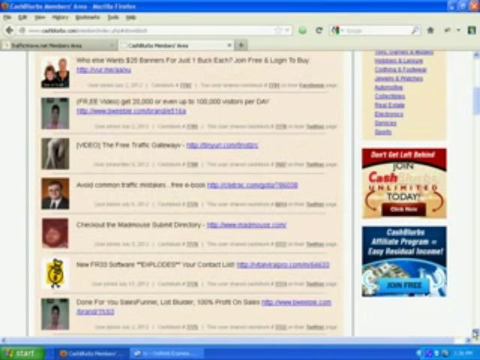This screenshot has height=360, width=480.
Task: Open the FREE Video visitors blurb link
Action: click(x=131, y=111)
